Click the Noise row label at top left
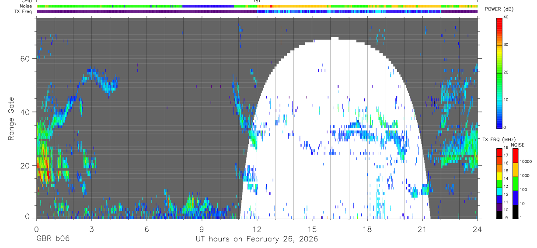This screenshot has width=537, height=248. tap(26, 6)
